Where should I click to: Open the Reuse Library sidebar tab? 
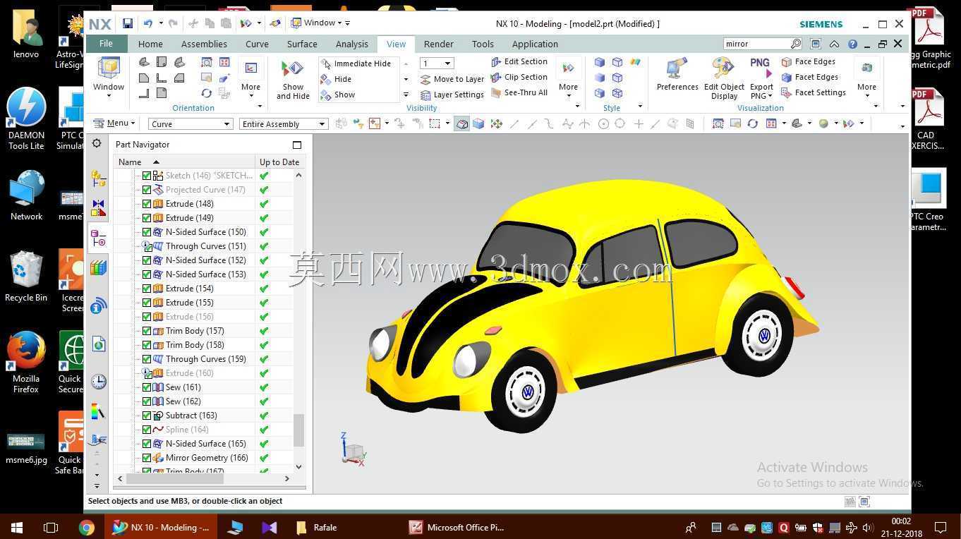(98, 268)
